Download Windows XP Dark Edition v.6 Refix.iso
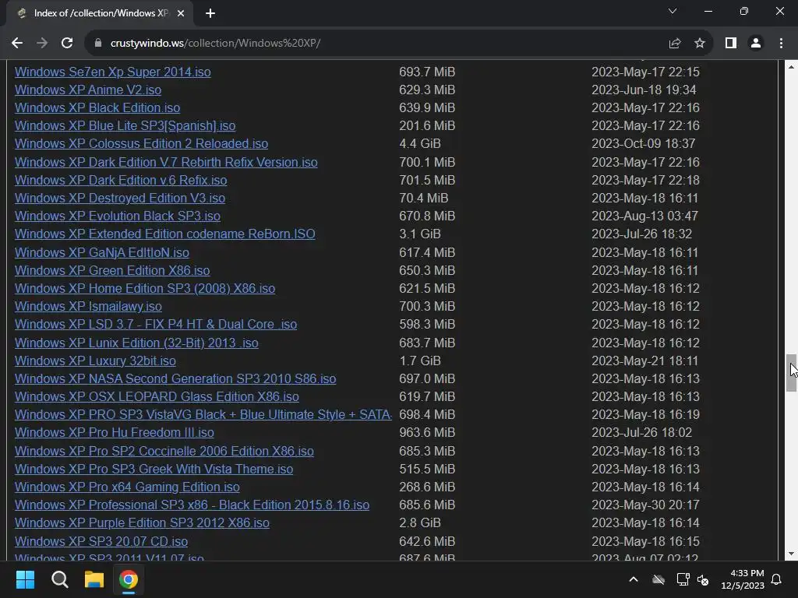This screenshot has width=798, height=598. (x=121, y=180)
